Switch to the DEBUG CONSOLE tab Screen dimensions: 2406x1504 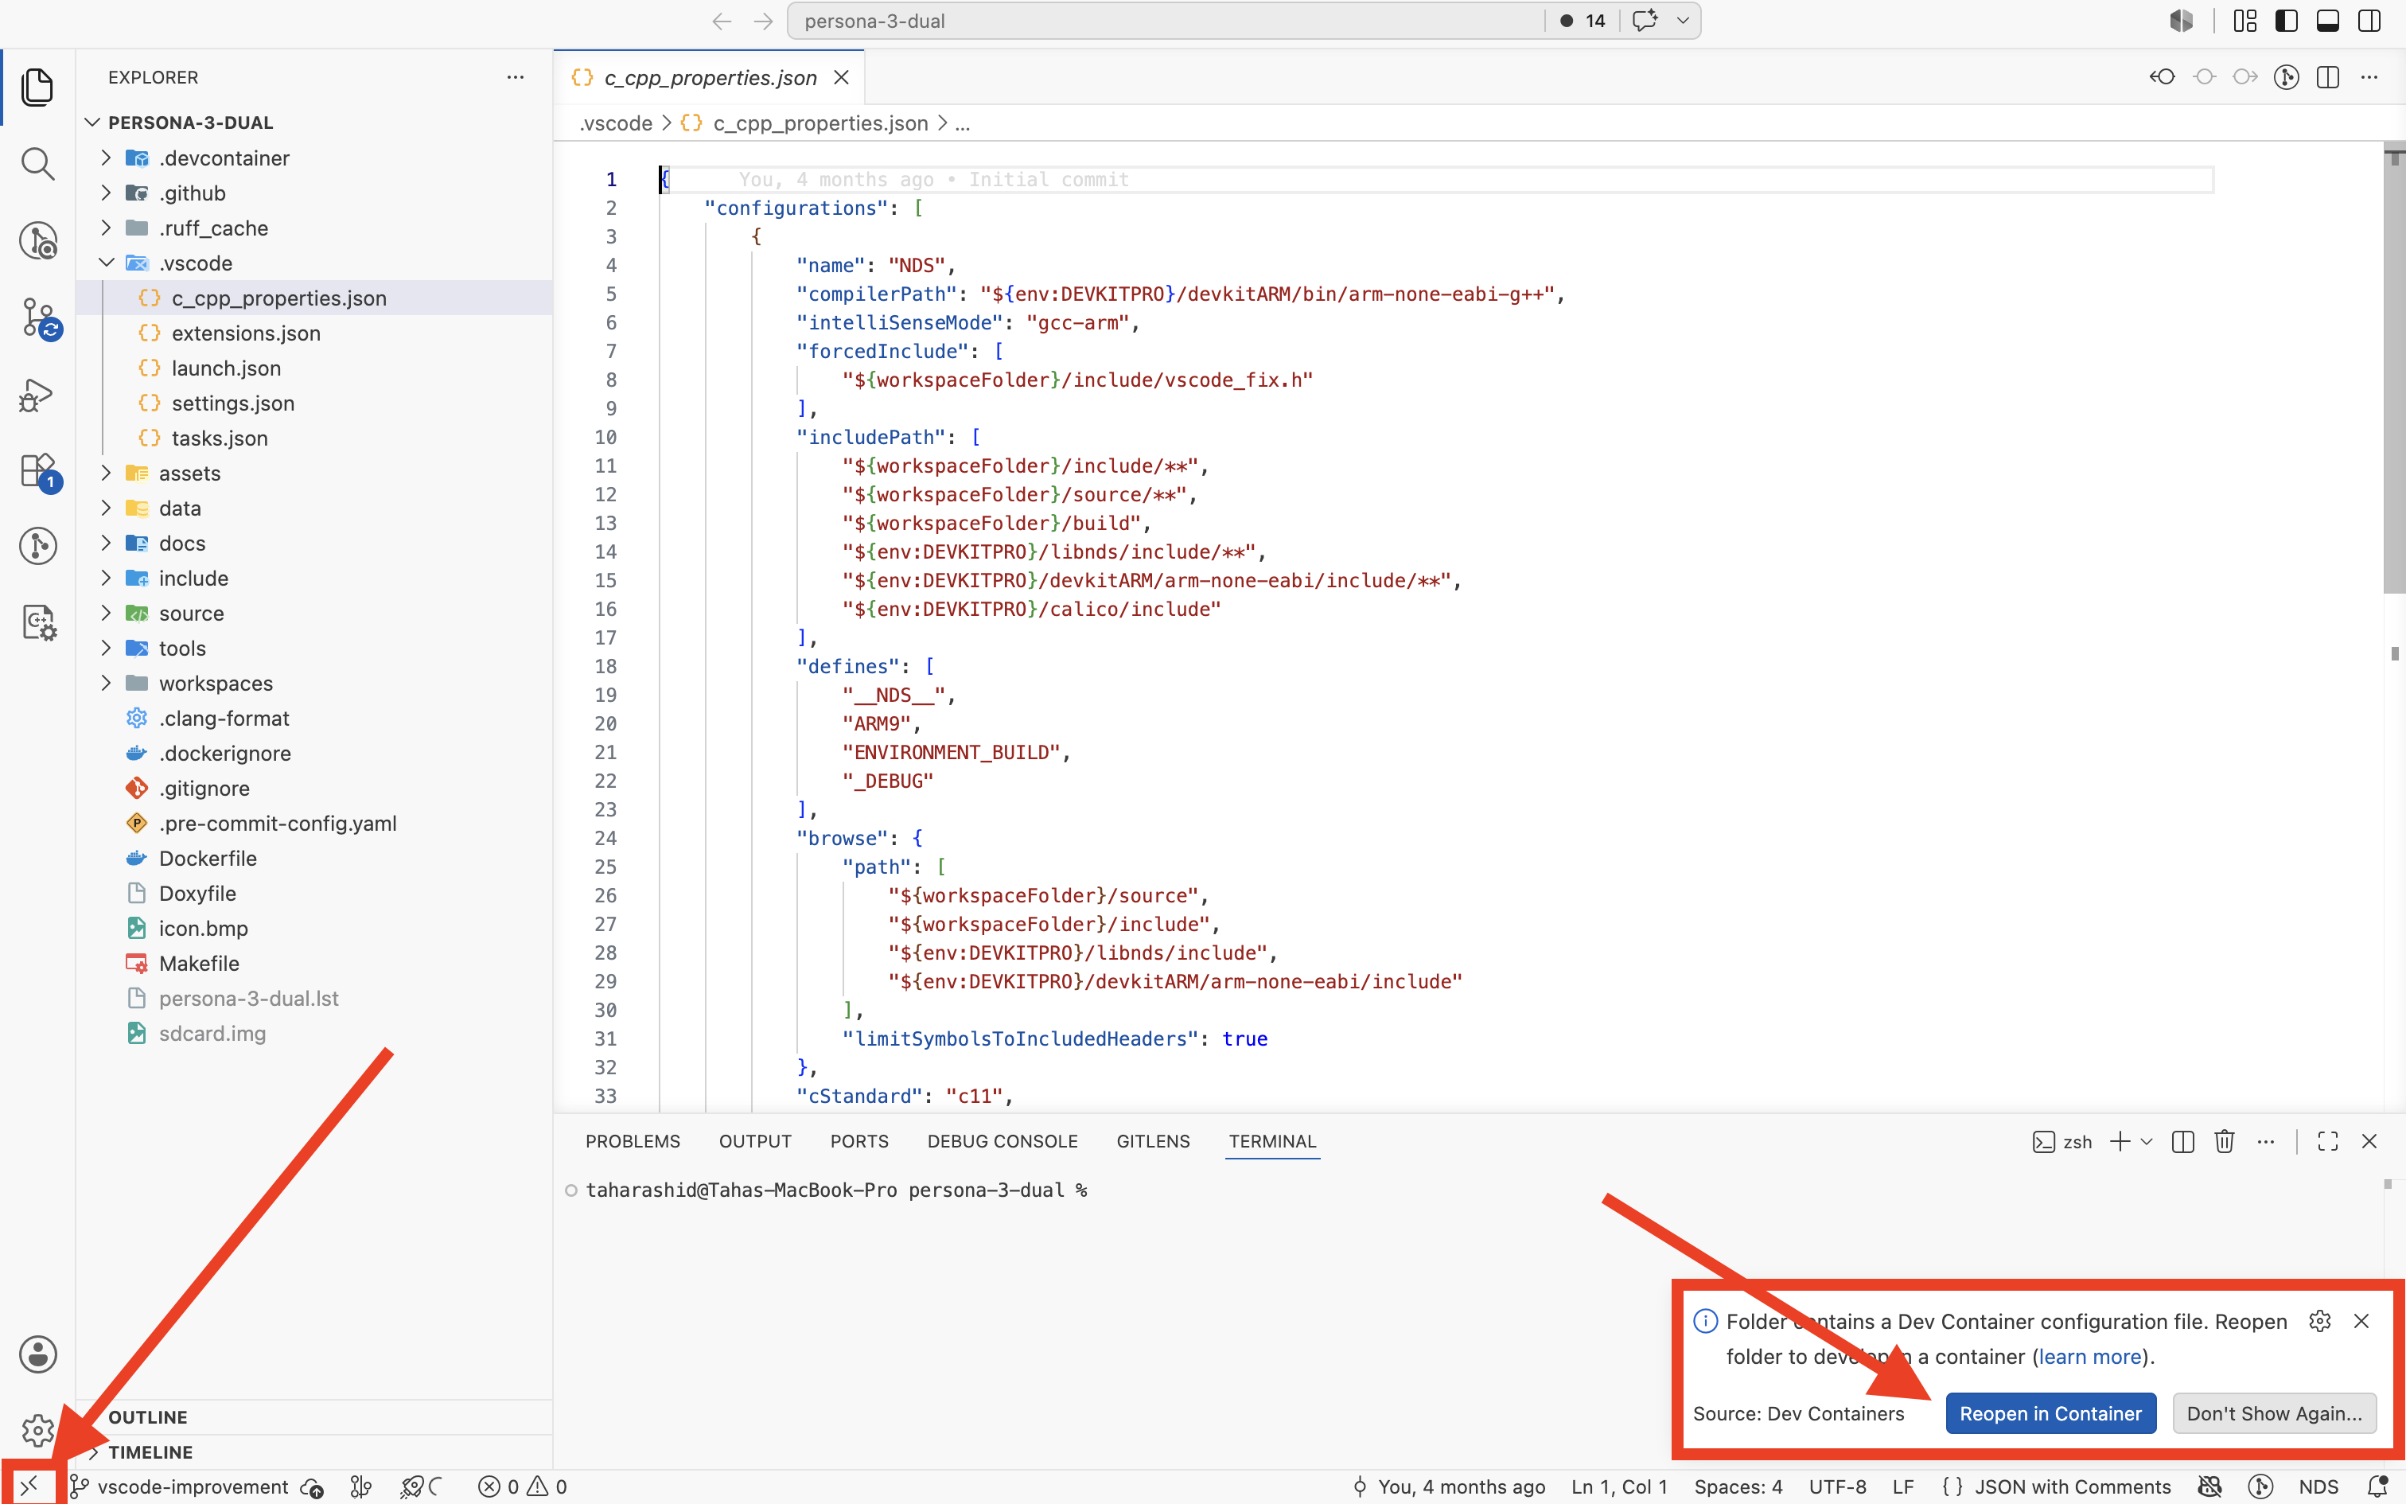click(1002, 1141)
